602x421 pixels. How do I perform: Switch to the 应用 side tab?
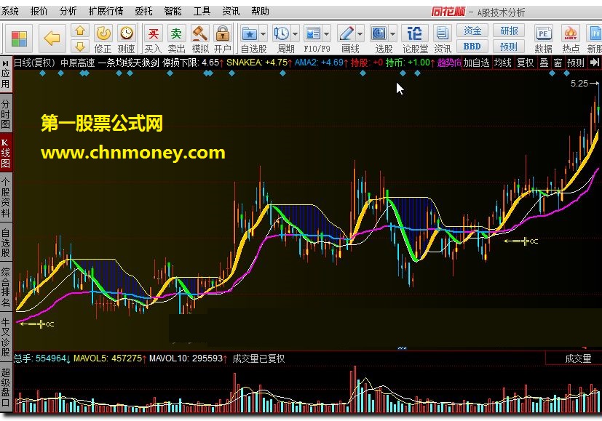tap(5, 79)
